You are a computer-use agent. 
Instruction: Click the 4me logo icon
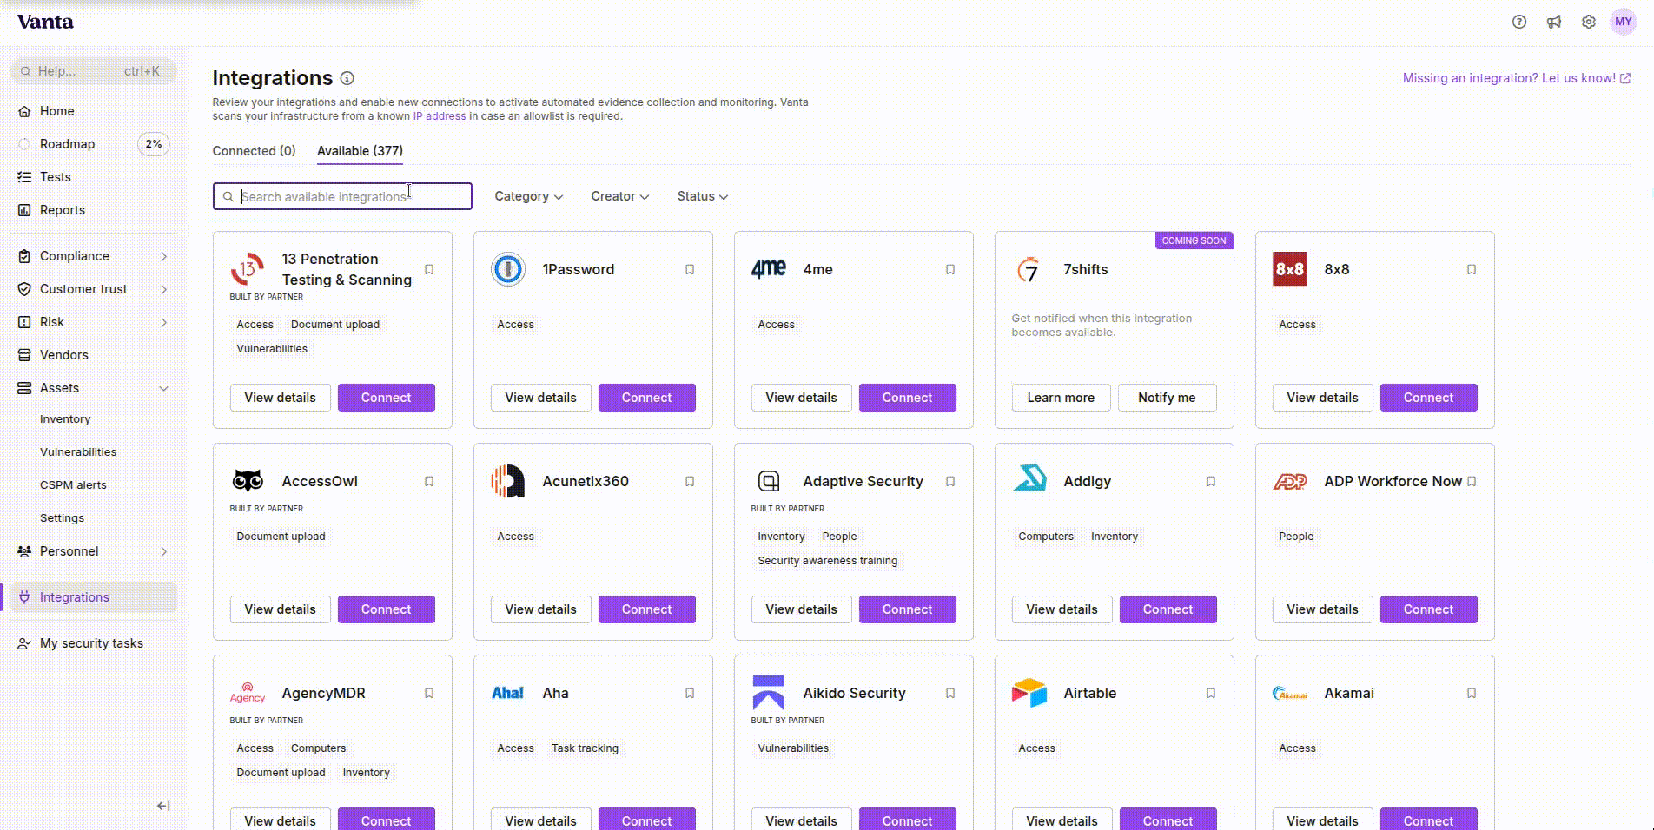pyautogui.click(x=769, y=269)
